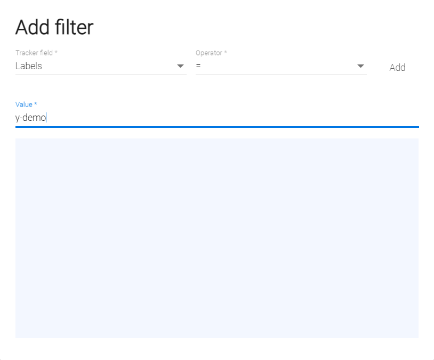
Task: Click the "=" operator value
Action: pyautogui.click(x=198, y=67)
